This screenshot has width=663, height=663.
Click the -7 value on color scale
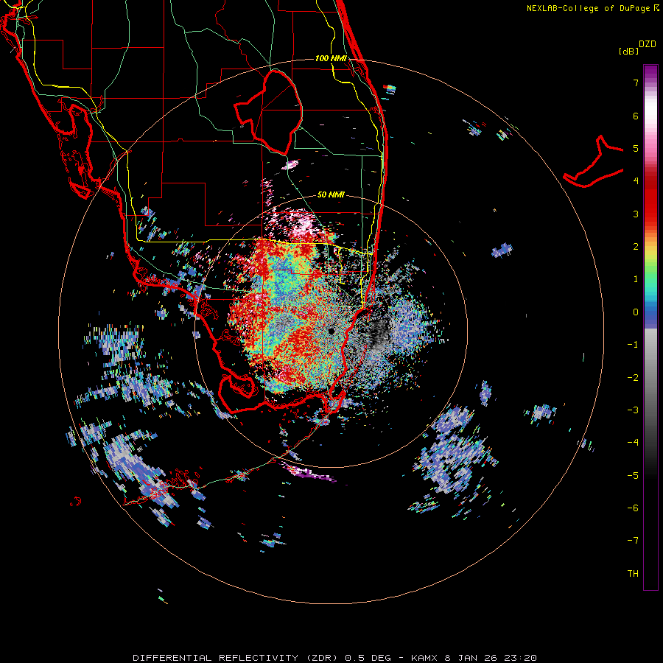click(x=633, y=540)
